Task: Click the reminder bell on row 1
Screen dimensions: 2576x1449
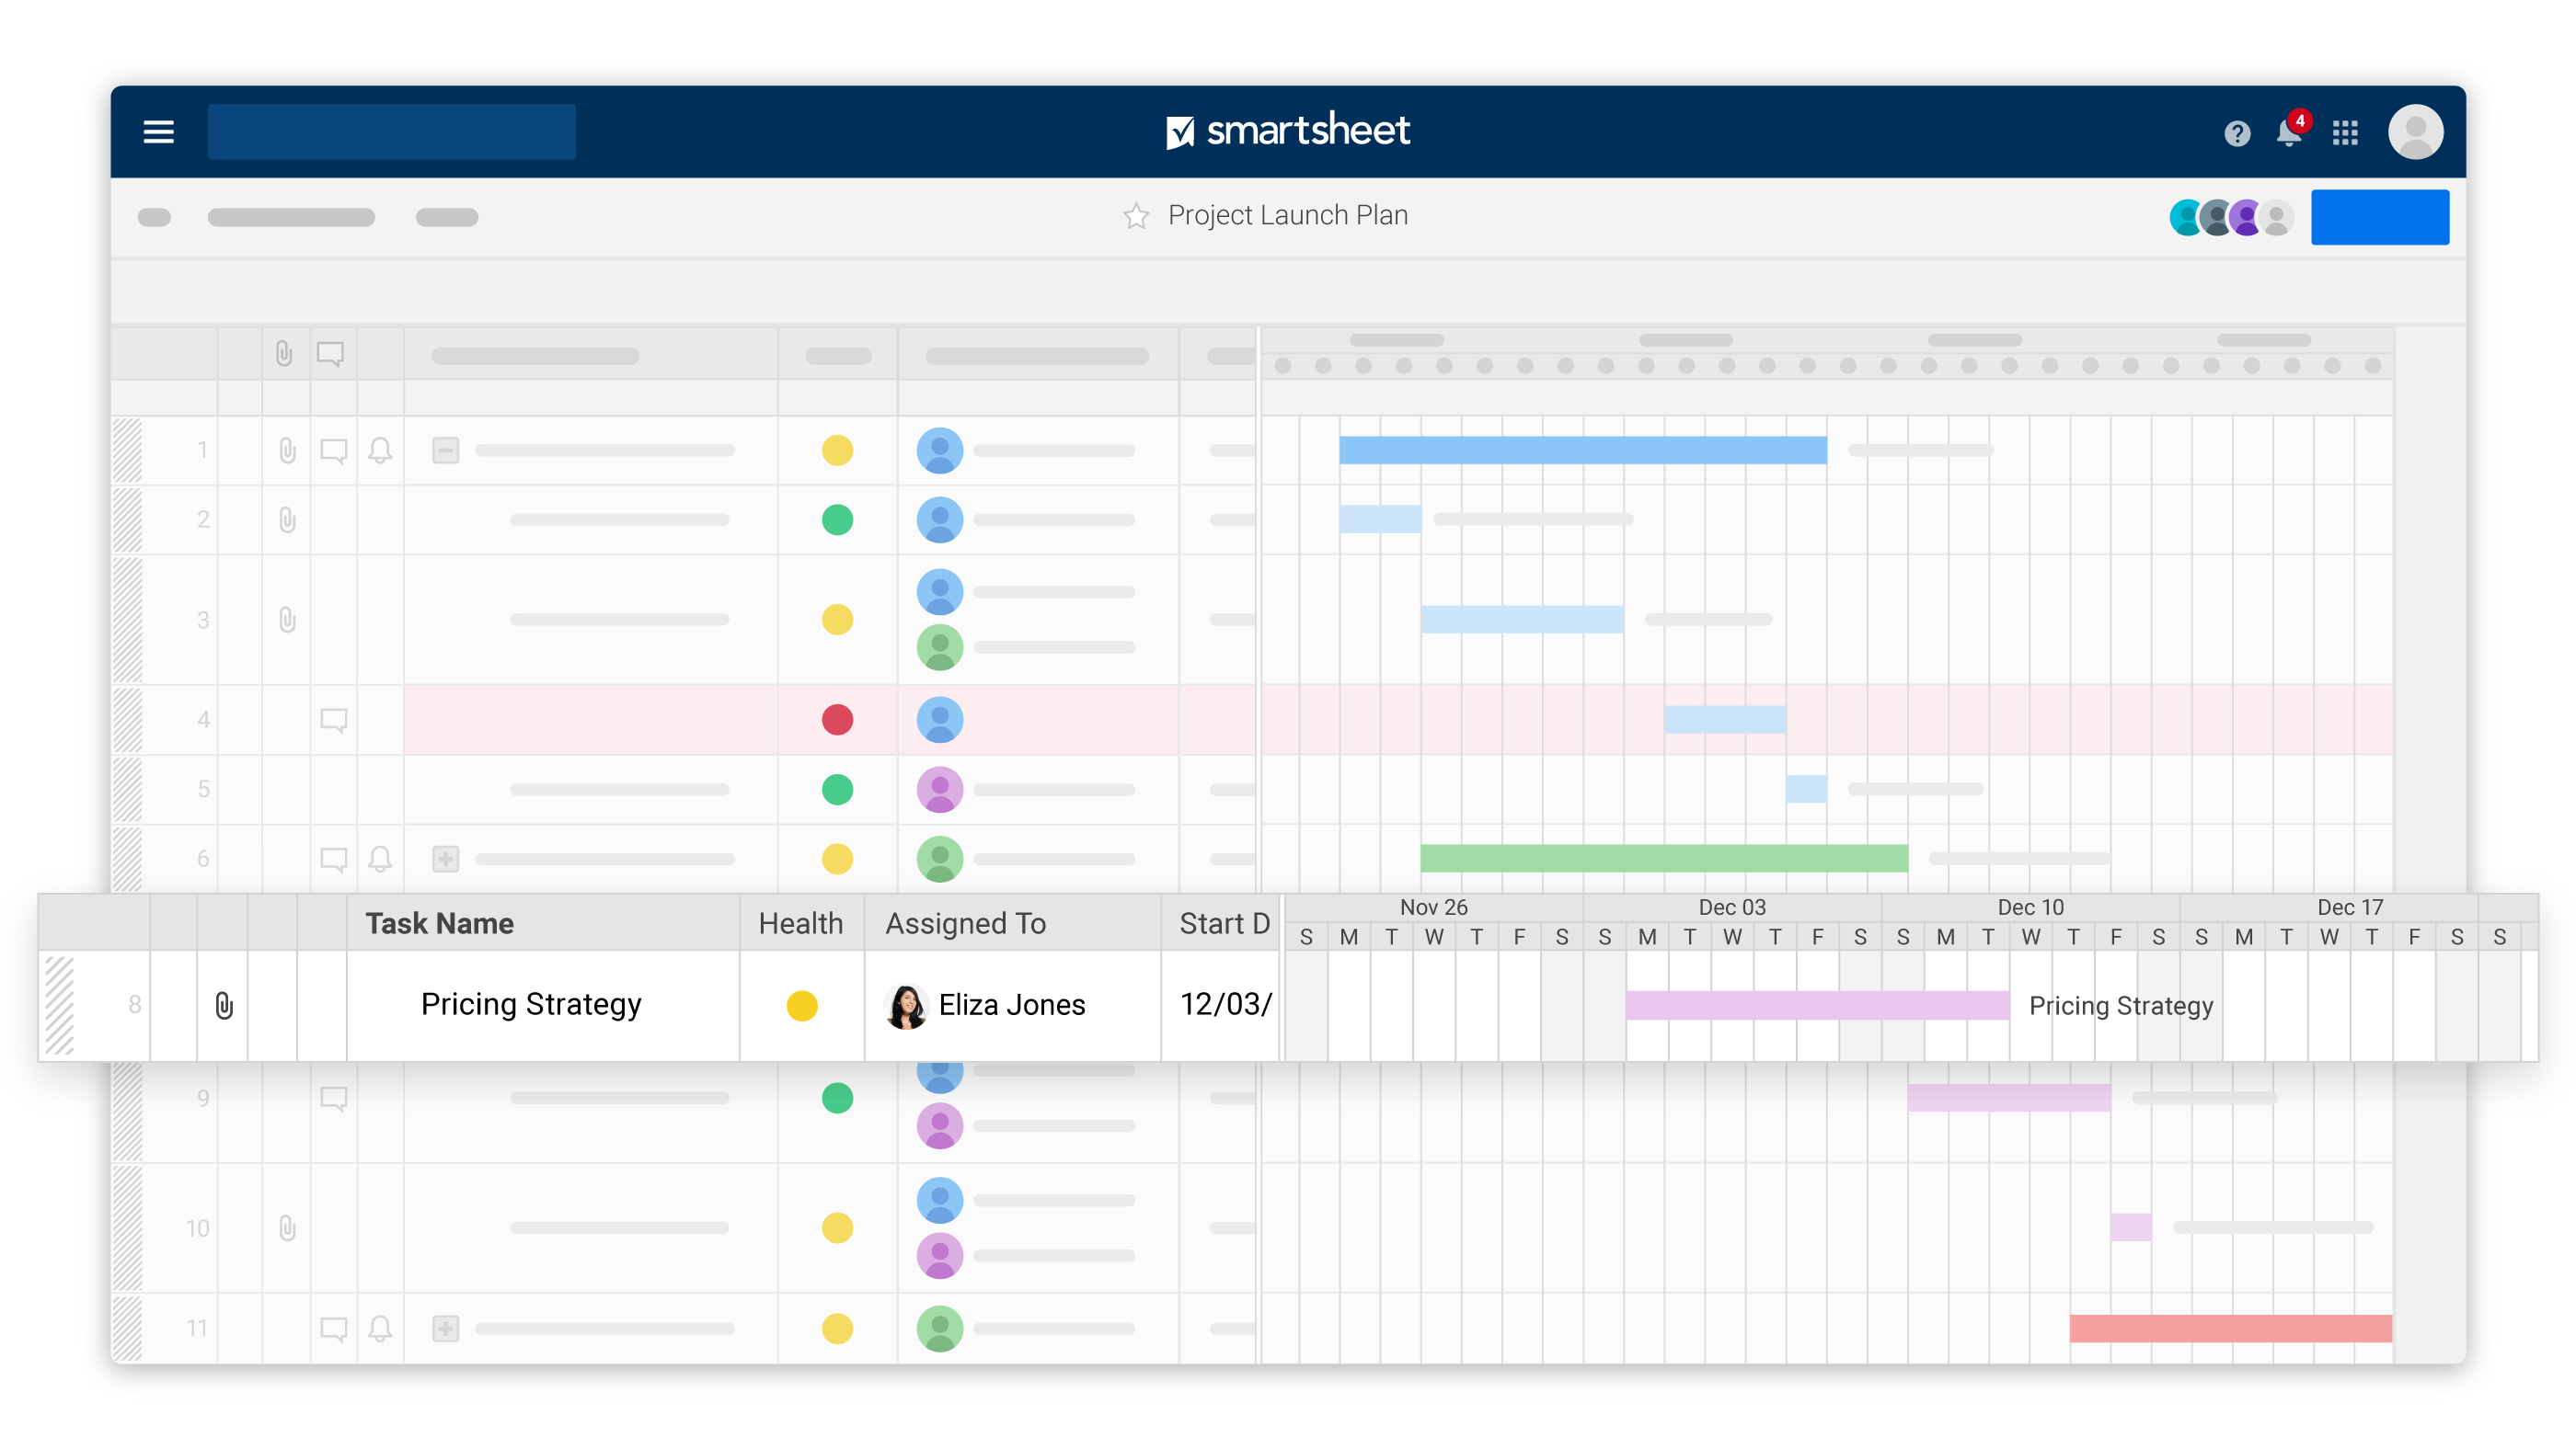Action: point(379,451)
